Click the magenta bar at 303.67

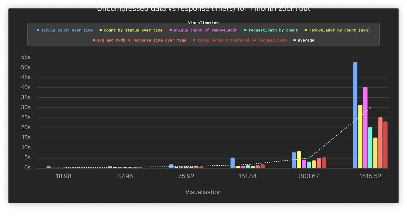pyautogui.click(x=304, y=164)
